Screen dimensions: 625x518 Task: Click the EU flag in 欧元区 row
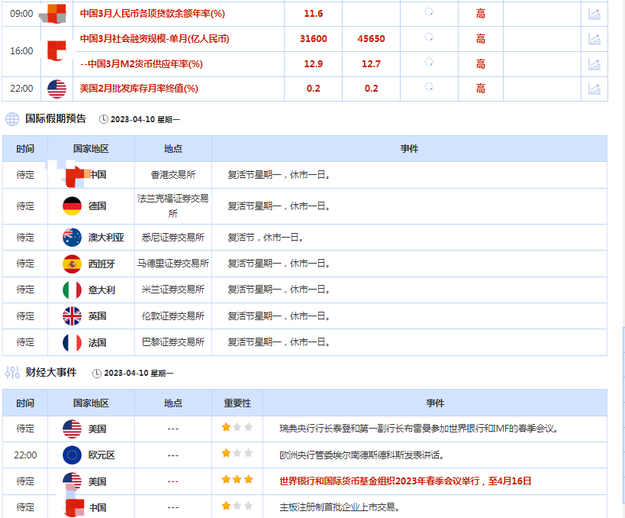(72, 455)
